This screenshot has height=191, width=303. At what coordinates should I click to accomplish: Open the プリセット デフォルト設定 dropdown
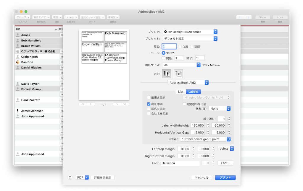[190, 39]
